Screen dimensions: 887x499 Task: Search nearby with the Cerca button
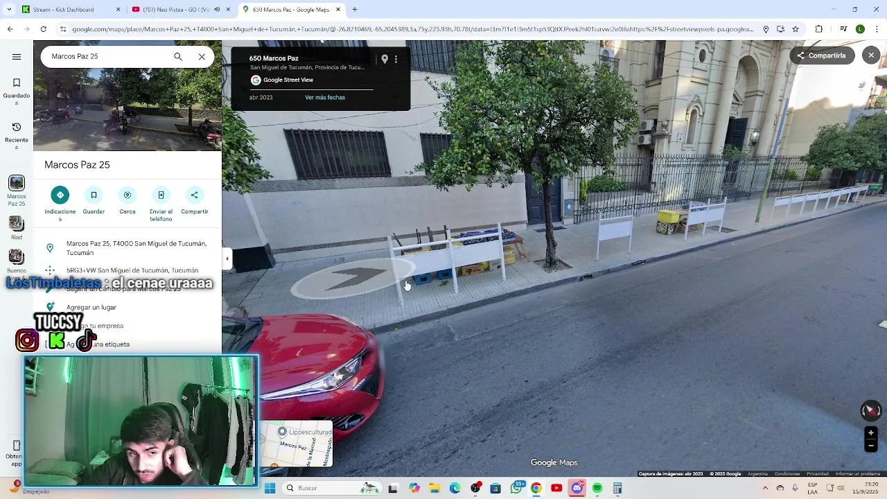[128, 201]
